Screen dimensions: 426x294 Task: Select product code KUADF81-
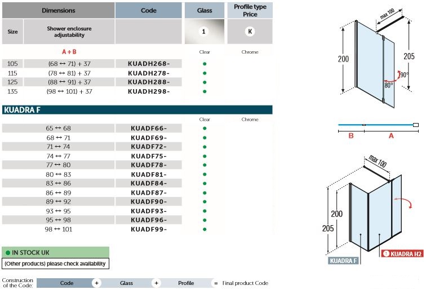[x=149, y=174]
